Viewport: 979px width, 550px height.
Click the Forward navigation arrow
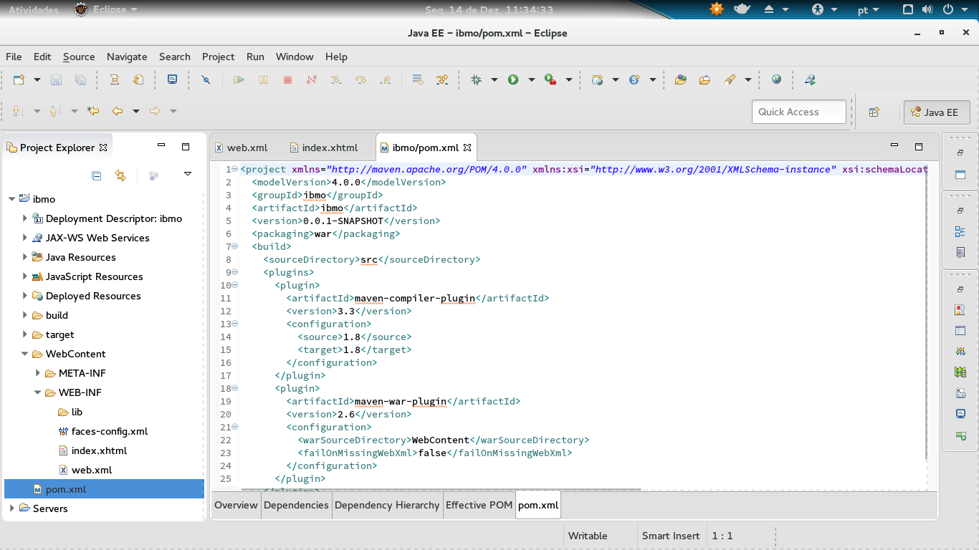[x=154, y=111]
